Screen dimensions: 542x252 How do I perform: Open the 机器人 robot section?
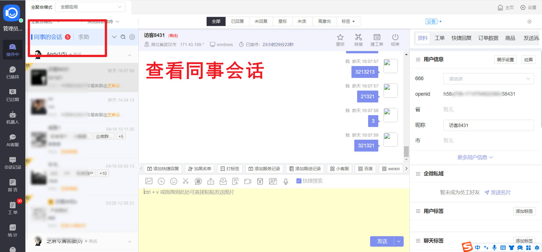[x=13, y=118]
